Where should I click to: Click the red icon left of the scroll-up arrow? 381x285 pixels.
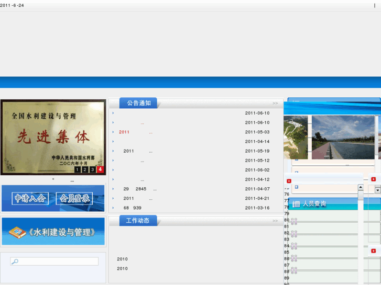click(x=289, y=181)
